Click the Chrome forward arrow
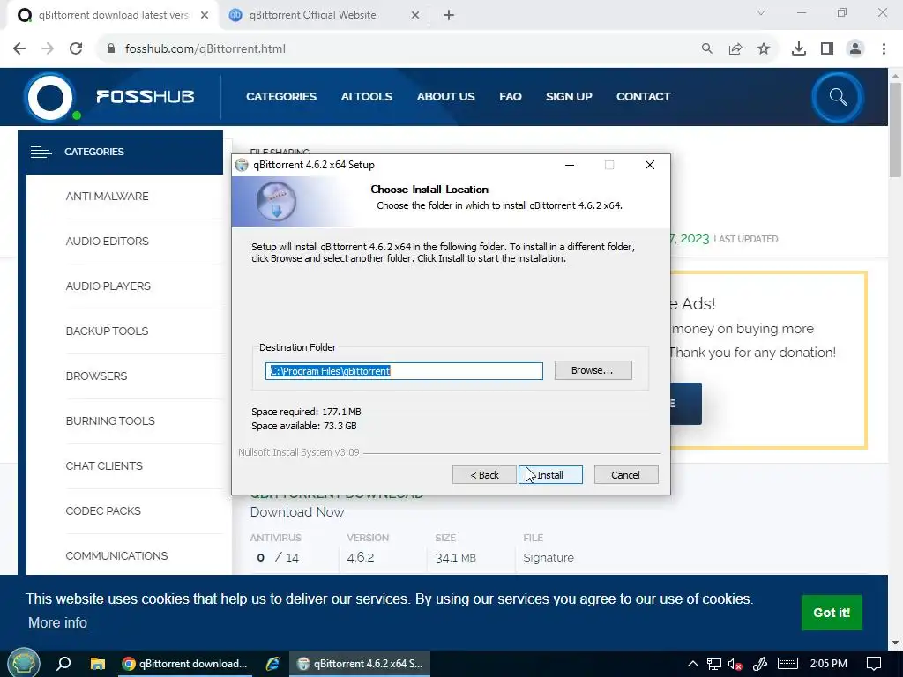The height and width of the screenshot is (677, 903). pos(48,49)
